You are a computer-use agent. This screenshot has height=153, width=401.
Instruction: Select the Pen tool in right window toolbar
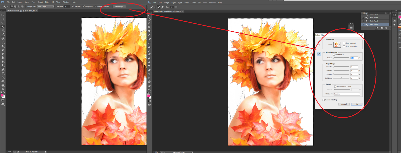(149, 70)
